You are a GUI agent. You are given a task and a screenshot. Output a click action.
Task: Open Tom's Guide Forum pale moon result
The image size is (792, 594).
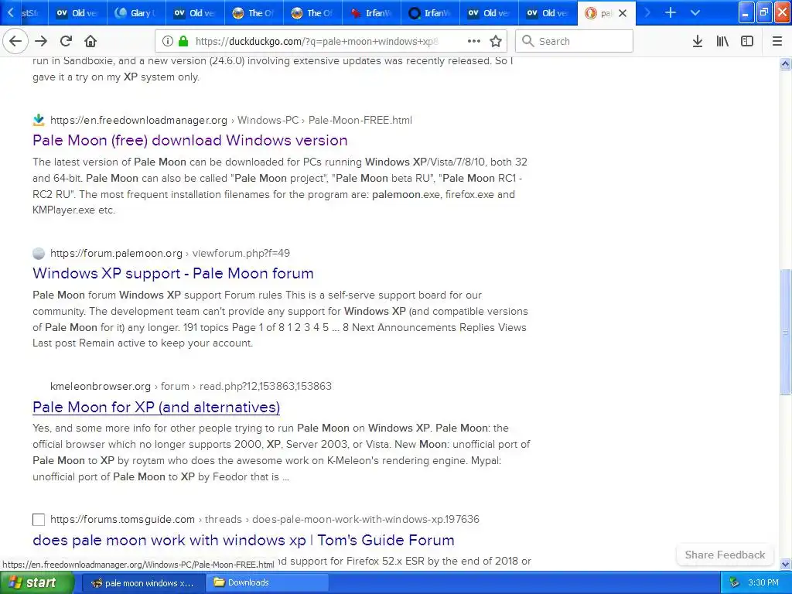[x=244, y=540]
